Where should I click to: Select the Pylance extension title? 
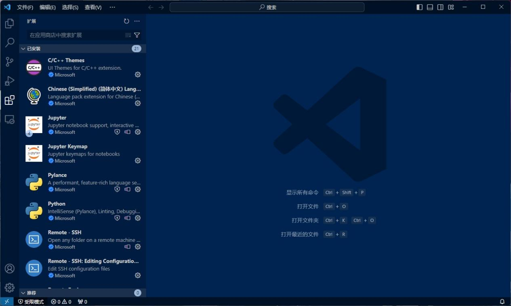click(57, 175)
